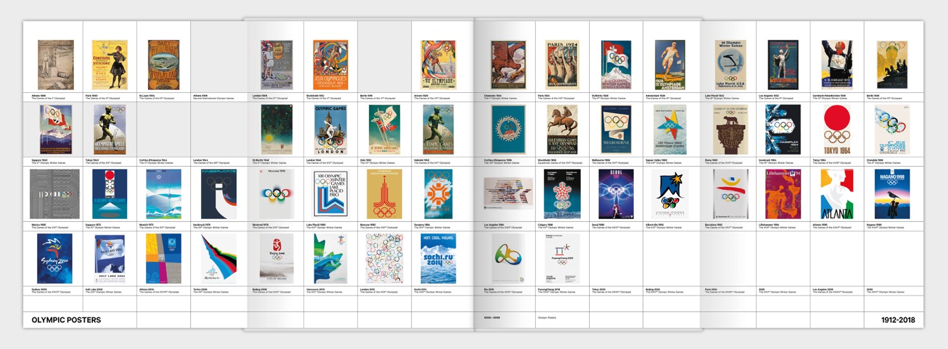Select the Tokyo 1964 red sun poster
The height and width of the screenshot is (349, 948).
837,130
